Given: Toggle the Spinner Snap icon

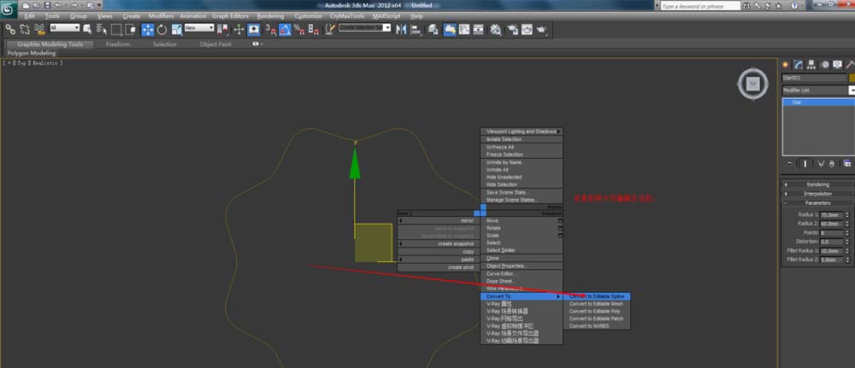Looking at the screenshot, I should 313,29.
